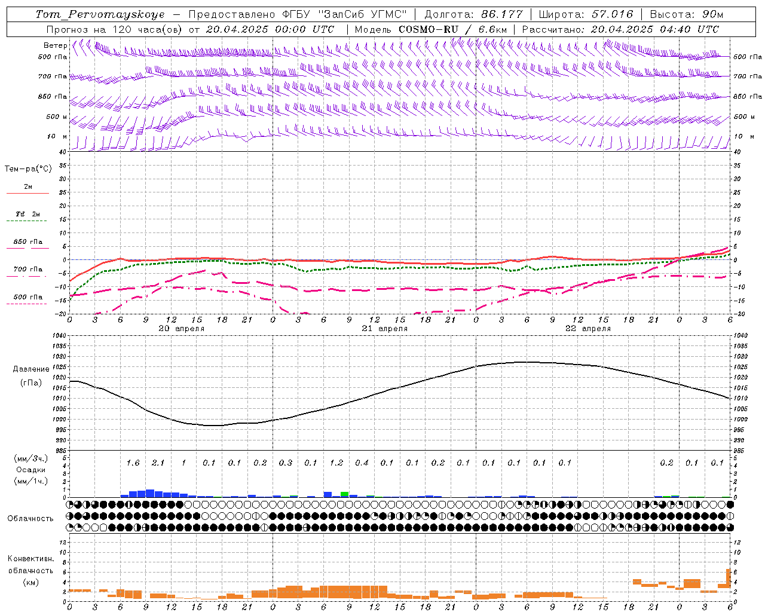Click the pink dash-dot line under '700 гПа' legend
This screenshot has width=765, height=612.
27,276
